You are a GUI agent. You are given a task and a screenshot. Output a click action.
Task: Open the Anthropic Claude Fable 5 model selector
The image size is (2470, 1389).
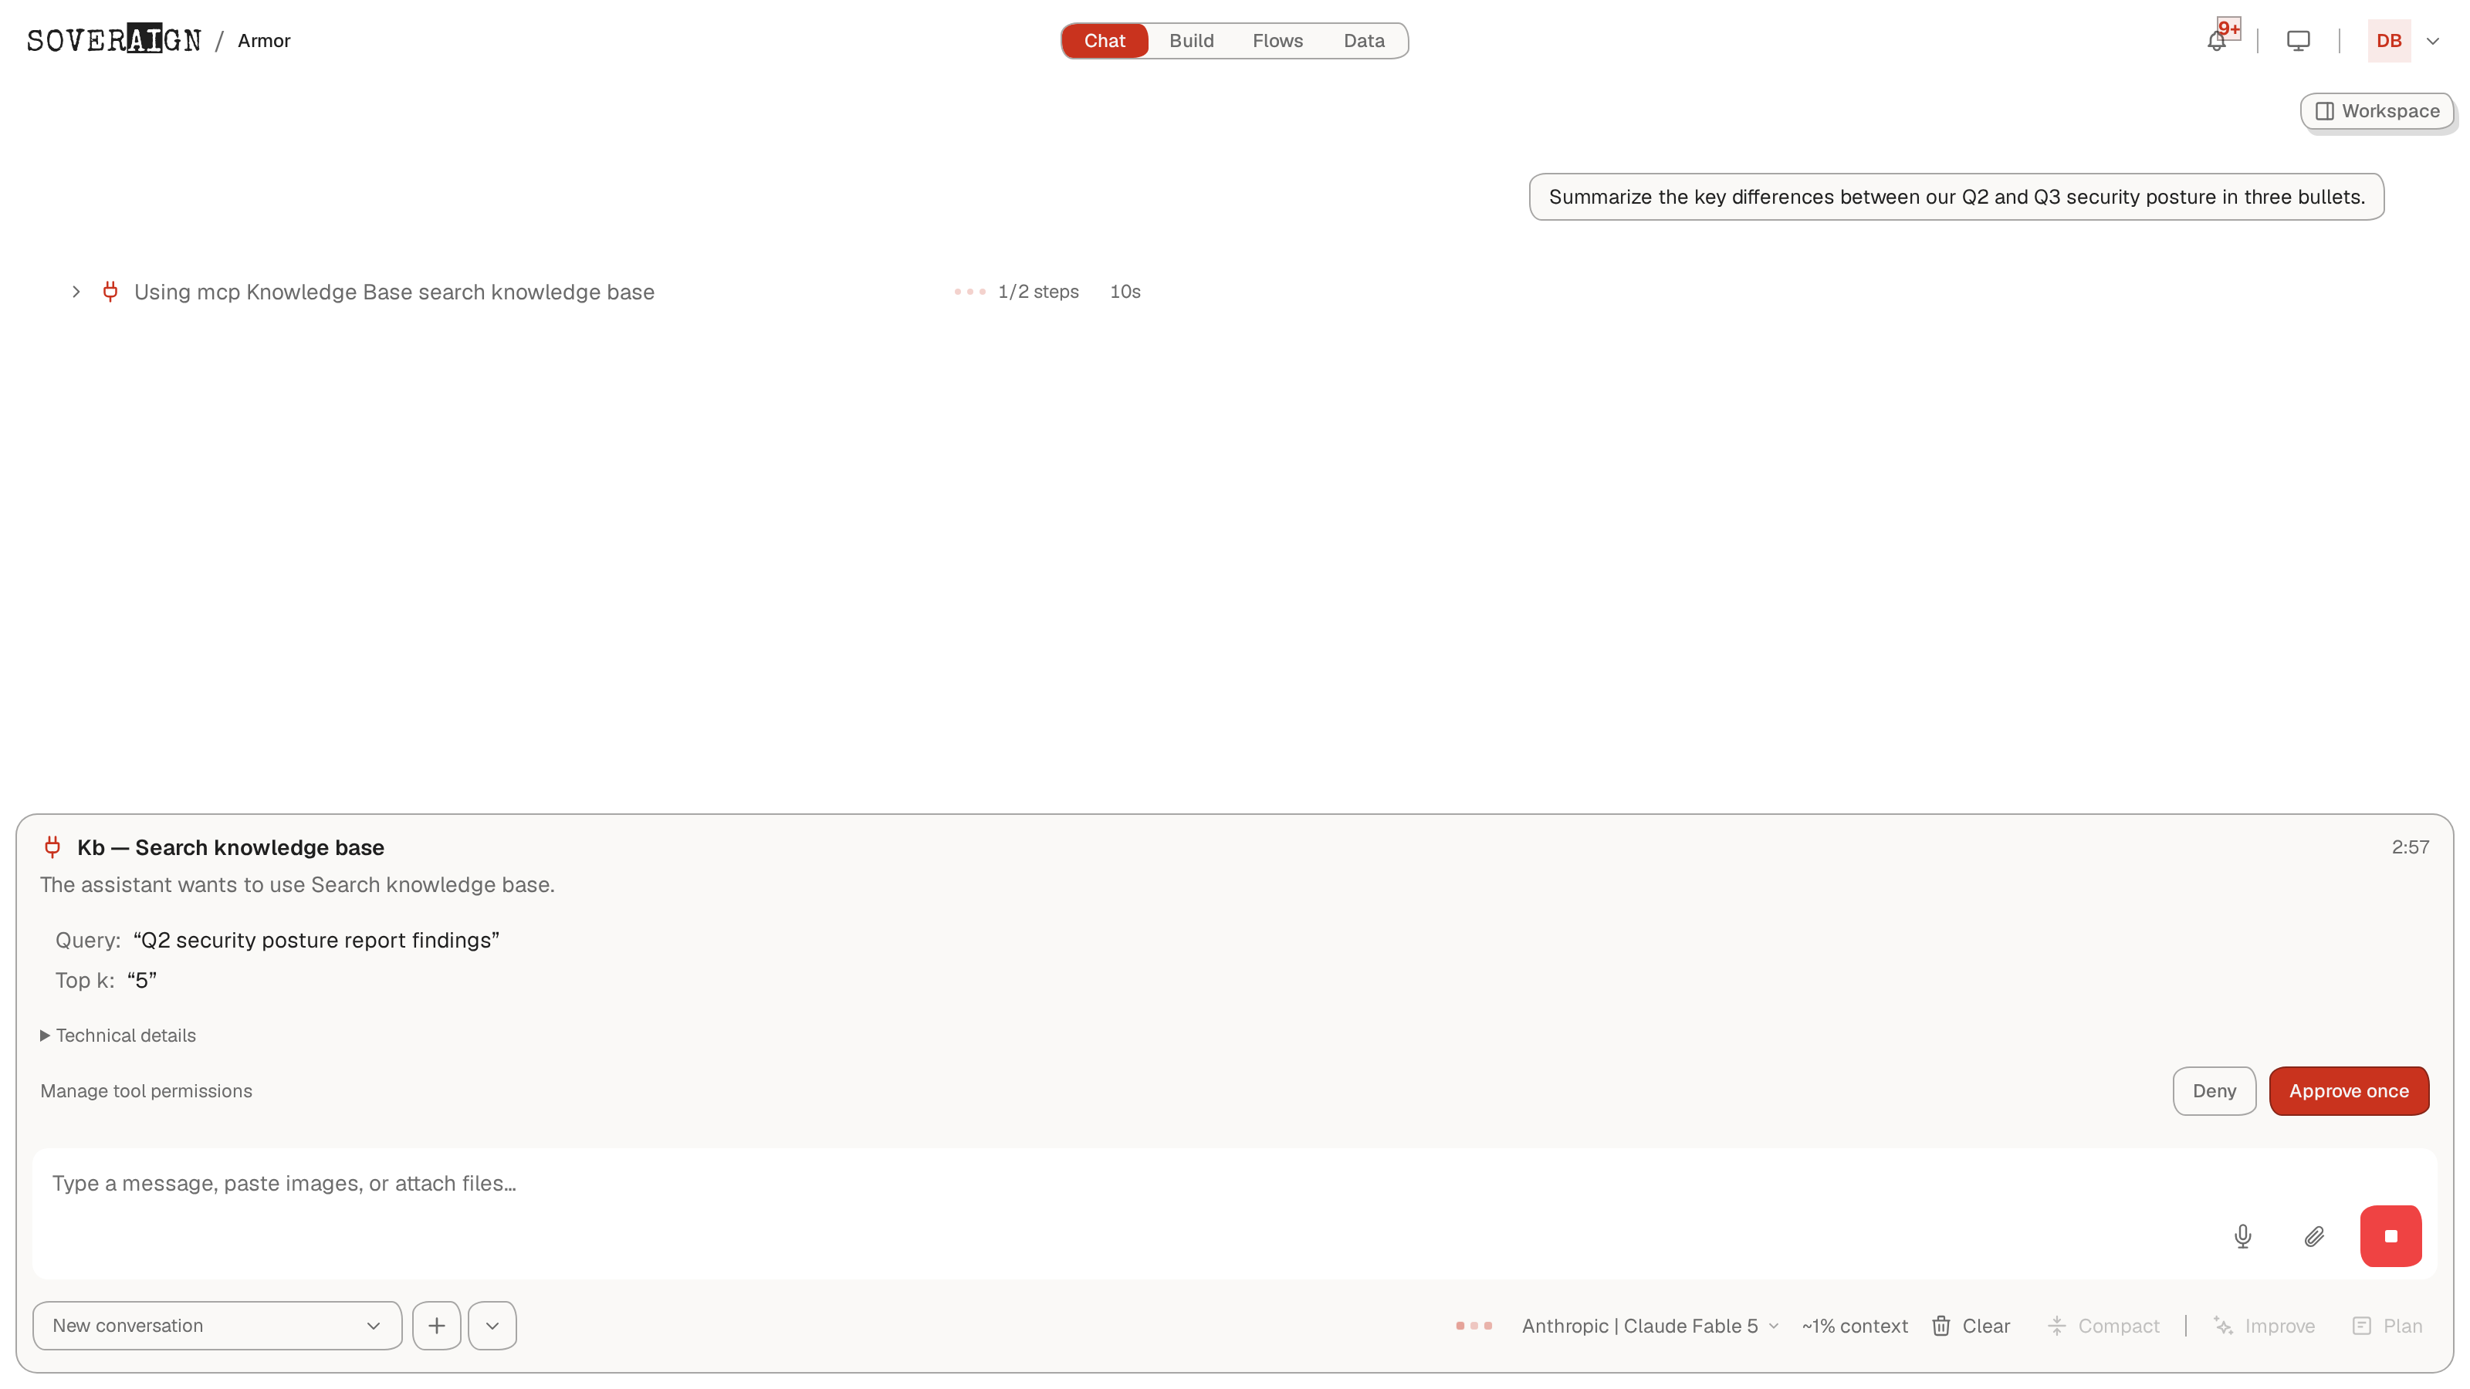(1650, 1326)
